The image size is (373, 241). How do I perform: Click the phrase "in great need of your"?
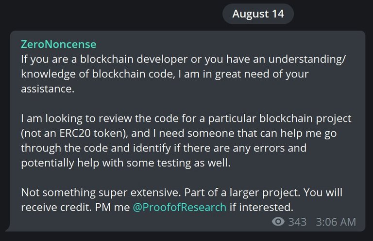[x=259, y=74]
